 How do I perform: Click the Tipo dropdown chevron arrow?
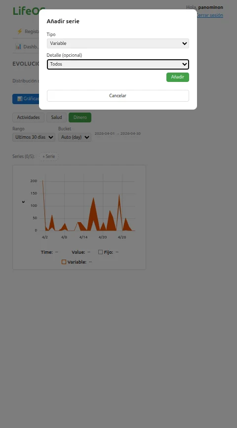185,43
